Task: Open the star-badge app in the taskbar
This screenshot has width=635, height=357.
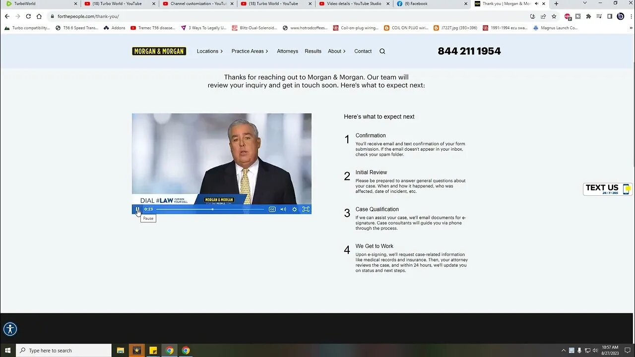Action: point(137,350)
